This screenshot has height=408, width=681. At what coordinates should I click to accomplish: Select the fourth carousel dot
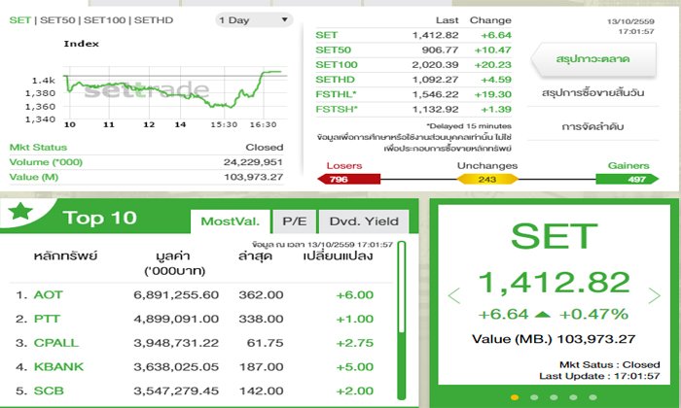[x=573, y=397]
